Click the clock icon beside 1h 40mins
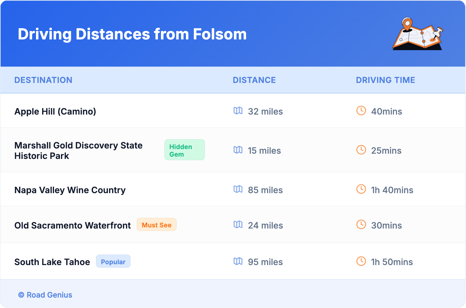The image size is (466, 308). (361, 189)
